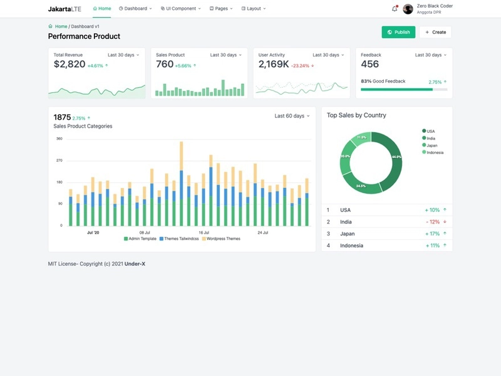The width and height of the screenshot is (501, 376).
Task: Follow the Home breadcrumb link
Action: pyautogui.click(x=61, y=26)
